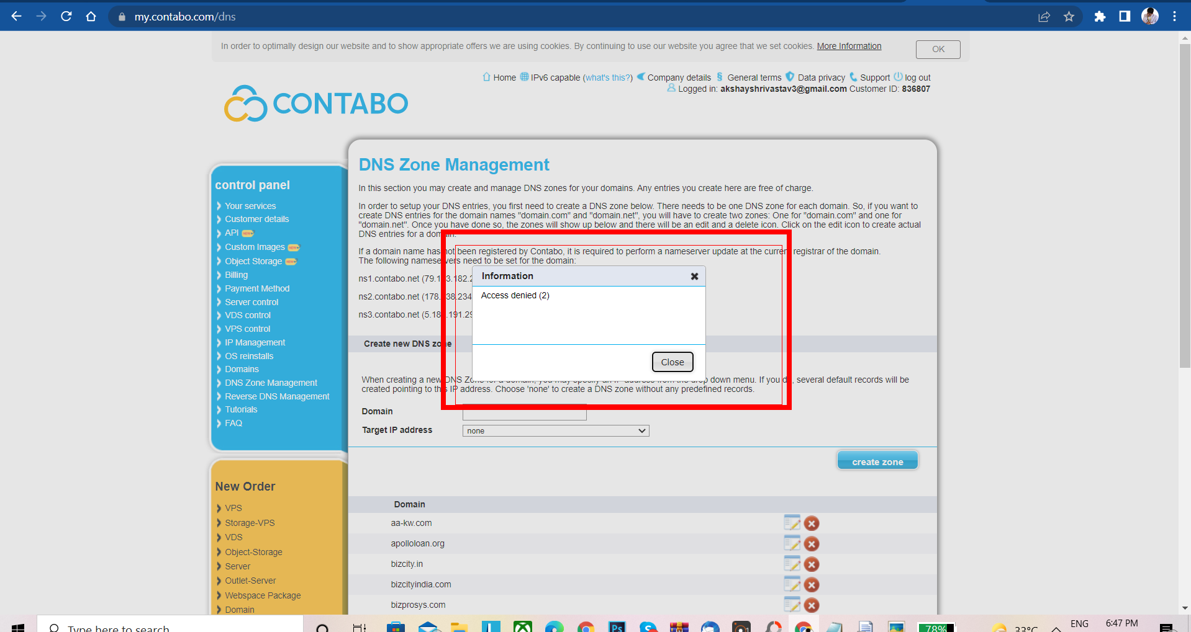
Task: Delete the apolloloan.org DNS zone
Action: (x=811, y=544)
